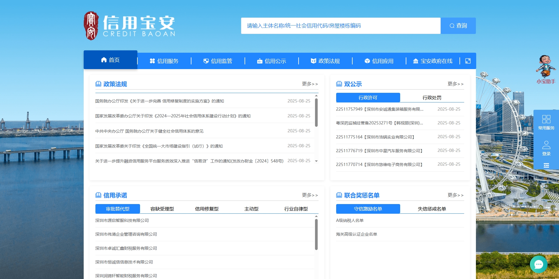The width and height of the screenshot is (559, 279).
Task: Click the 首页 home icon
Action: tap(104, 60)
